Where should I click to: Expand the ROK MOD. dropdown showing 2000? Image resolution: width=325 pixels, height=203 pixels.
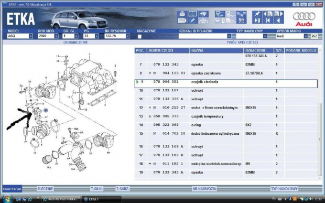[x=56, y=36]
